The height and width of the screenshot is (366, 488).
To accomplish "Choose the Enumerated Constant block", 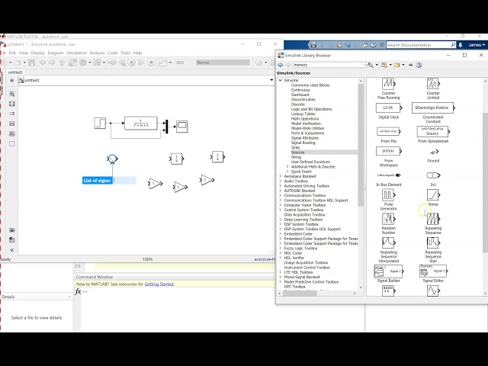I will (433, 108).
